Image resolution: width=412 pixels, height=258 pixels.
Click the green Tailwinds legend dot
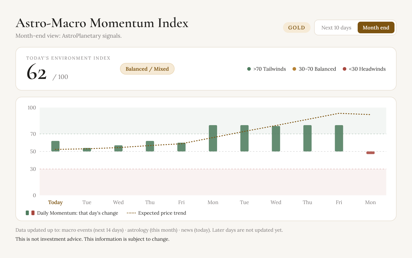coord(249,69)
